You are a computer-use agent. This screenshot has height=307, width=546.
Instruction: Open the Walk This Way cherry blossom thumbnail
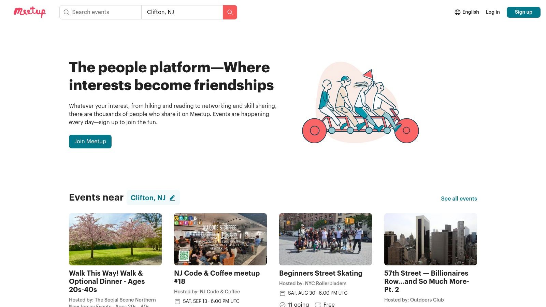115,239
